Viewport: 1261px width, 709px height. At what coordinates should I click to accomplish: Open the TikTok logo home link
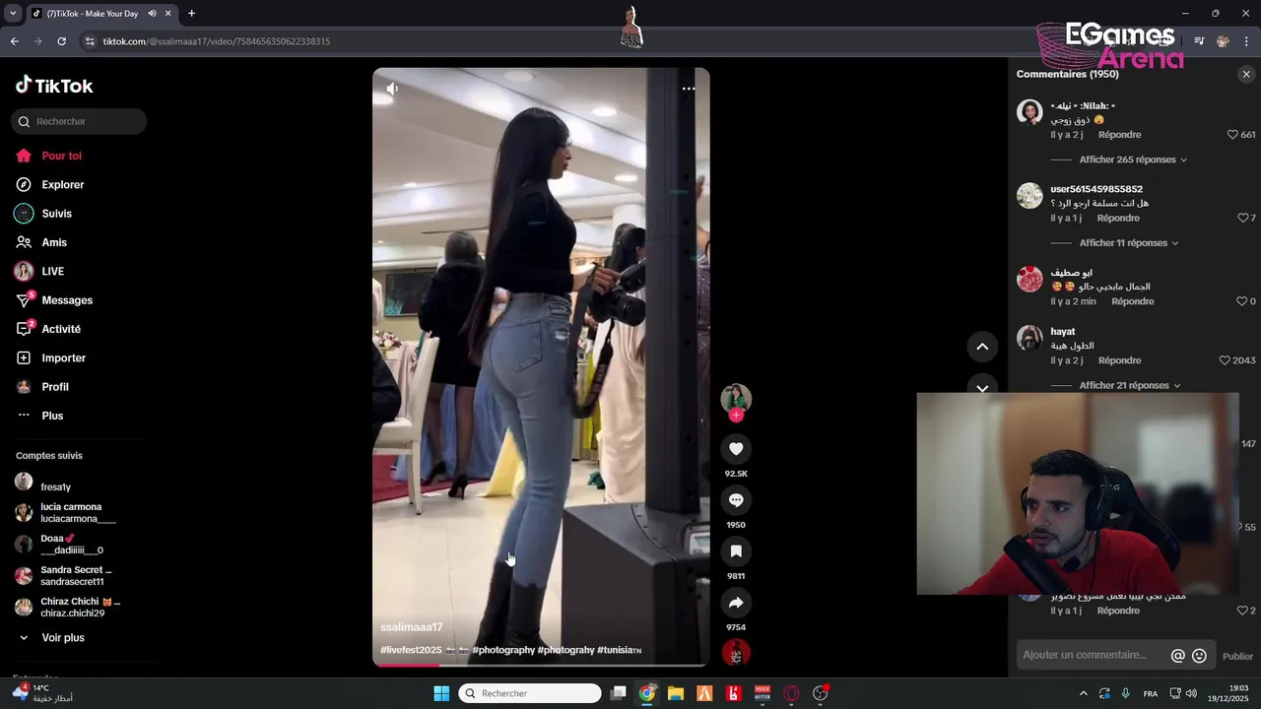pyautogui.click(x=54, y=86)
